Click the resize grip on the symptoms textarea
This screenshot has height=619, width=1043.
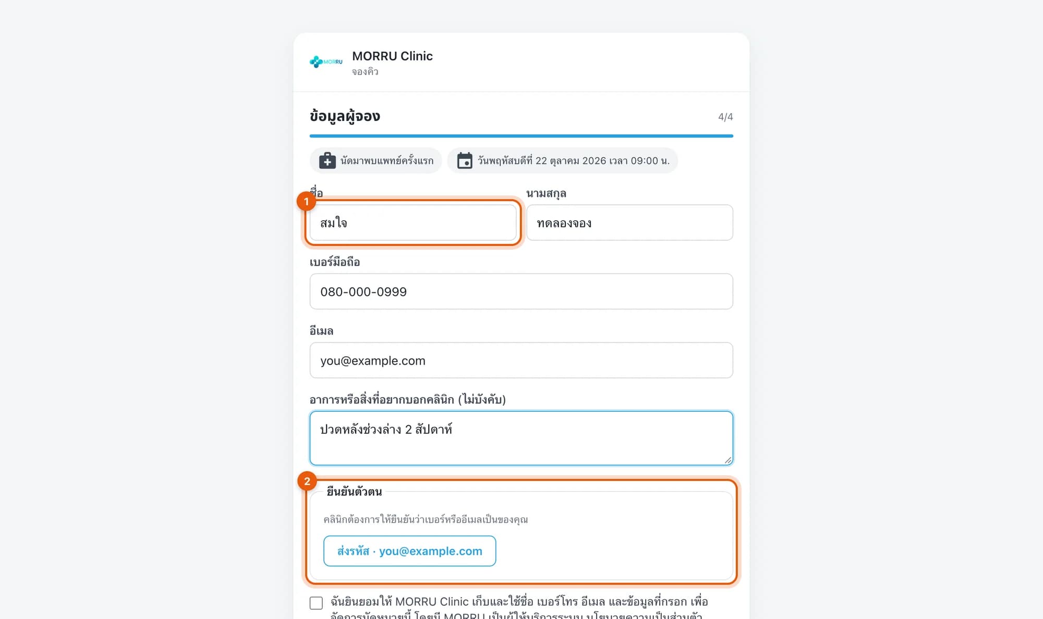[728, 460]
